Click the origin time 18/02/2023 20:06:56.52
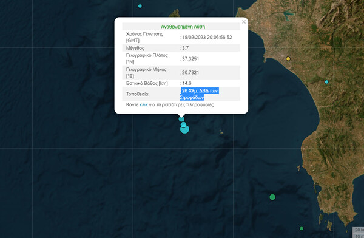 pyautogui.click(x=207, y=38)
